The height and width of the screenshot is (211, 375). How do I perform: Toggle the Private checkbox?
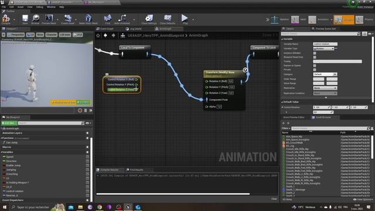(315, 70)
